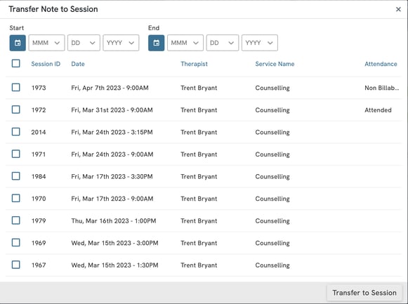Close the Transfer Note to Session dialog
408x304 pixels.
tap(398, 9)
